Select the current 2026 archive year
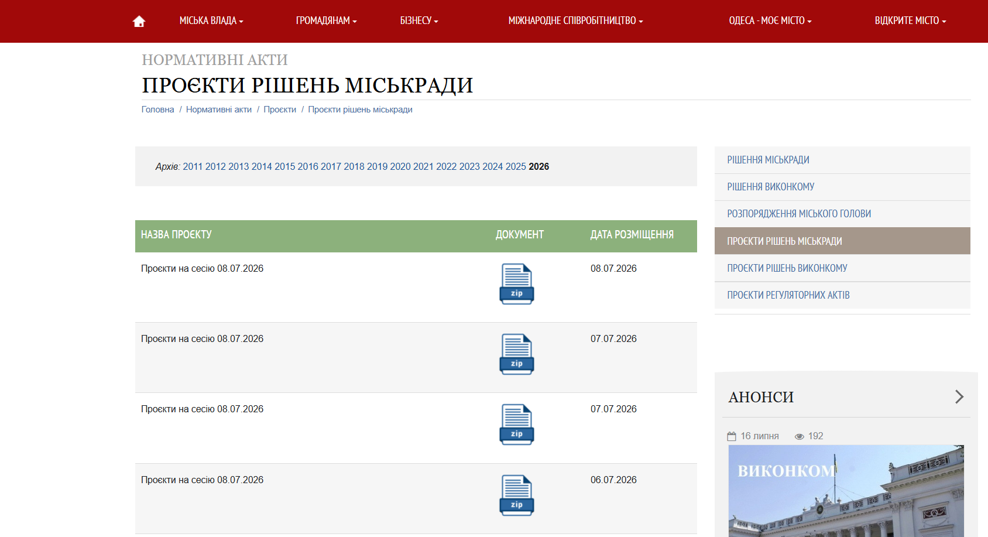988x537 pixels. click(x=539, y=166)
